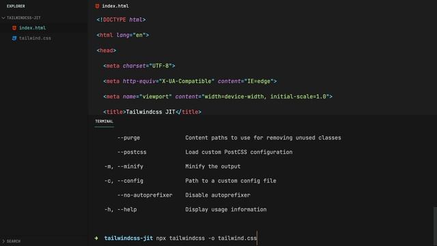Collapse the TAILWINDCSS-JIT folder chevron
This screenshot has width=437, height=246.
click(x=3, y=18)
